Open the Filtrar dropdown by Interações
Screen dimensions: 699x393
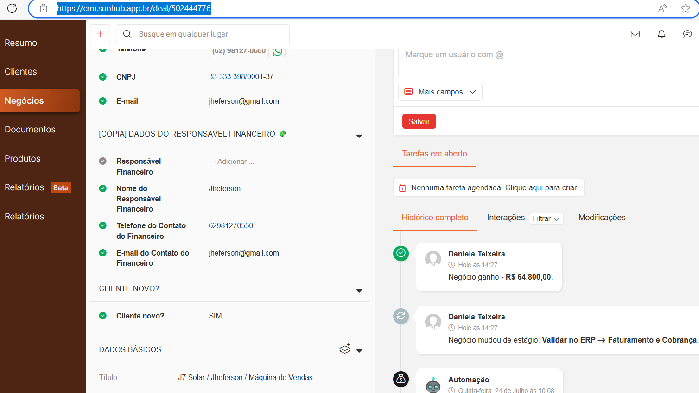pyautogui.click(x=546, y=218)
